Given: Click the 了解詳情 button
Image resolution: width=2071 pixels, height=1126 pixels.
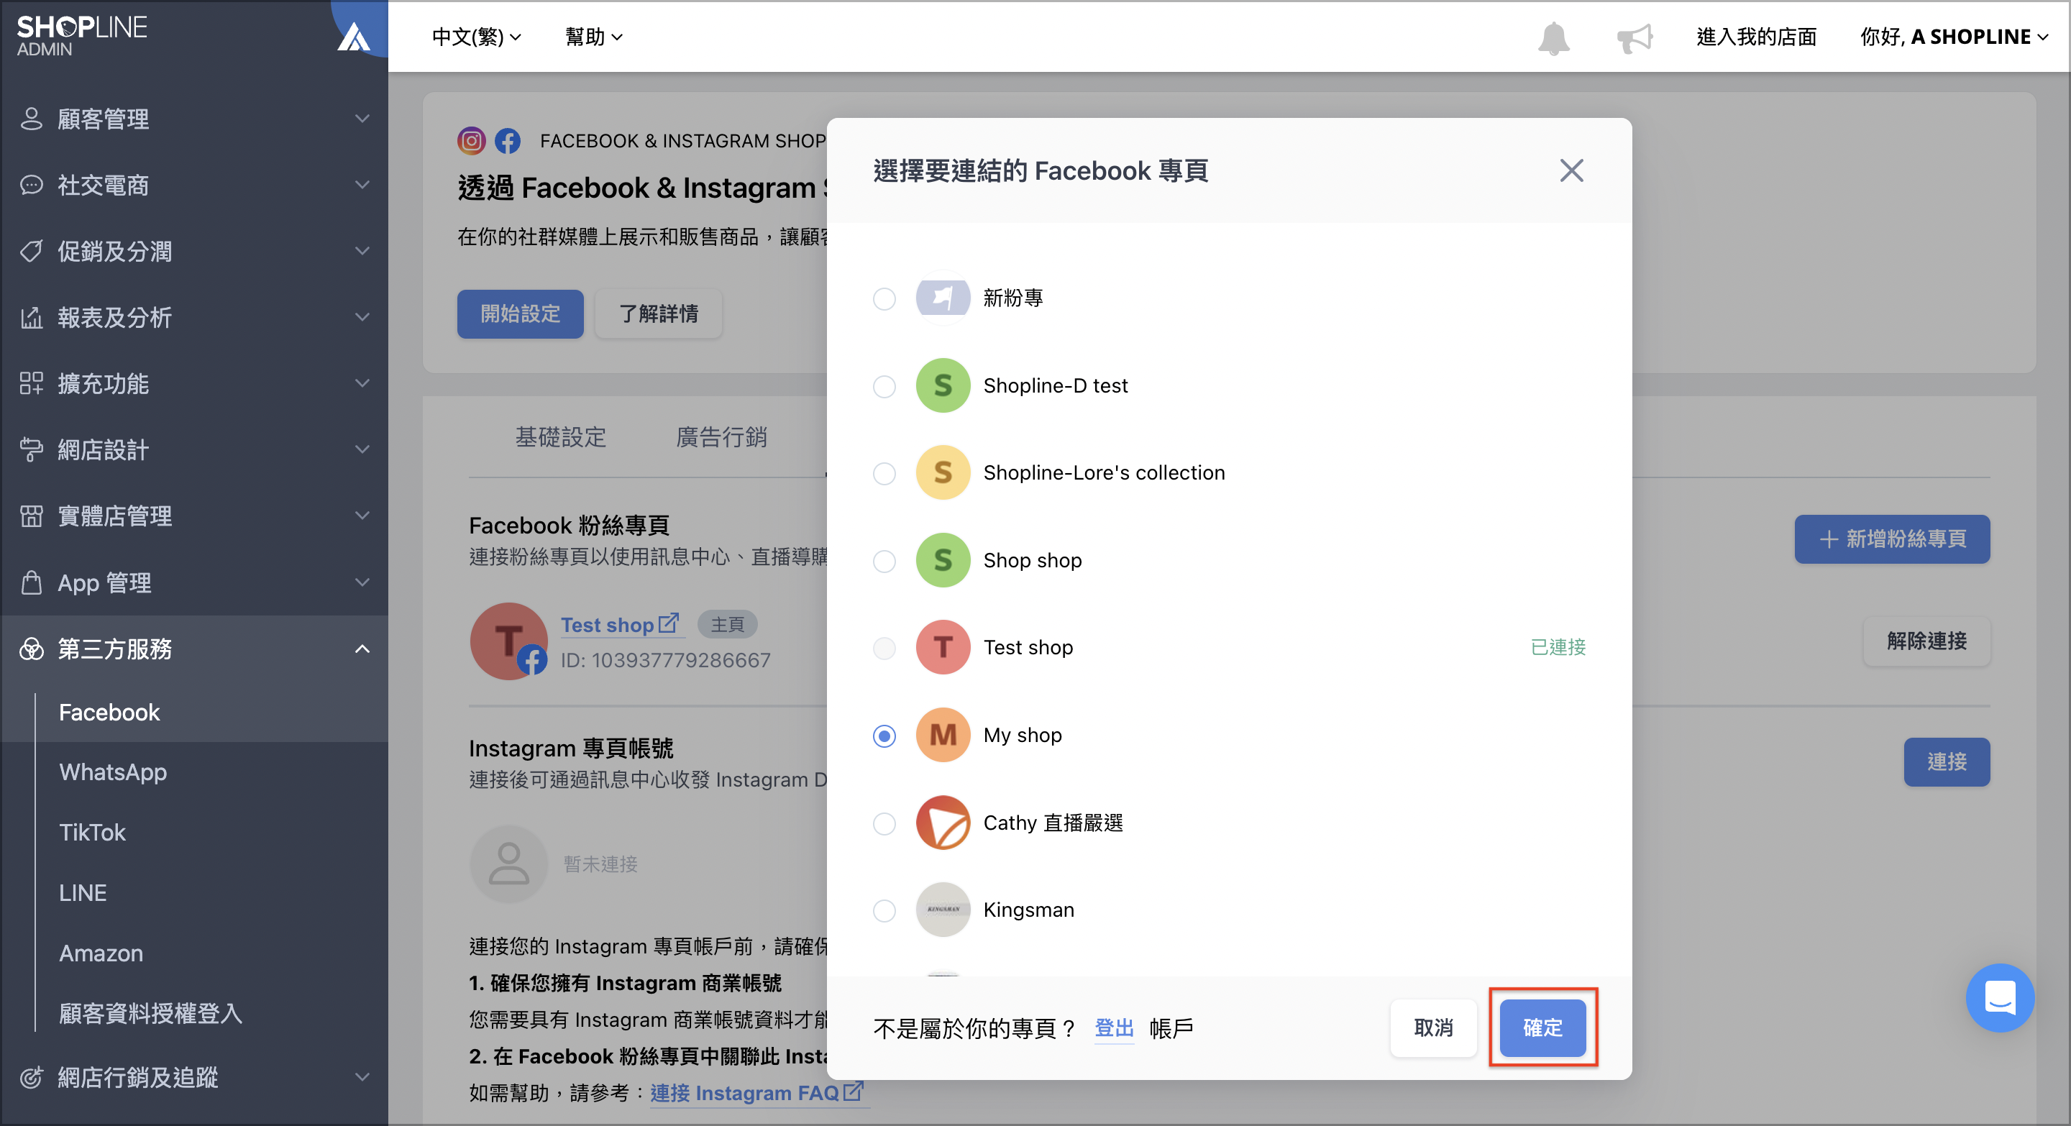Looking at the screenshot, I should (x=659, y=313).
